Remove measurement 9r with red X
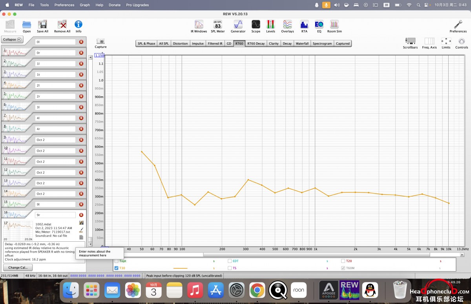The image size is (471, 304). click(x=81, y=215)
